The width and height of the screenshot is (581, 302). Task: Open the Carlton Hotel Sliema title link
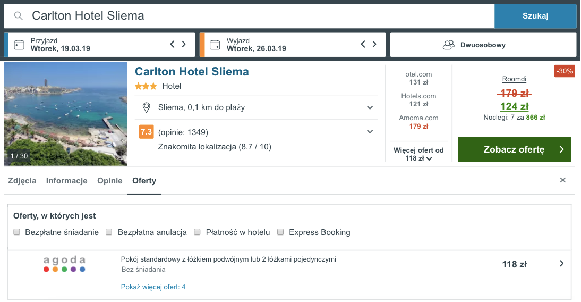click(192, 71)
